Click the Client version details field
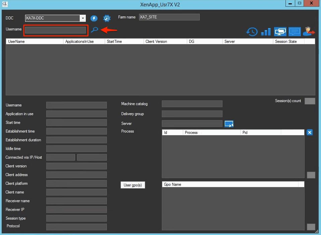This screenshot has height=235, width=321. [x=76, y=166]
